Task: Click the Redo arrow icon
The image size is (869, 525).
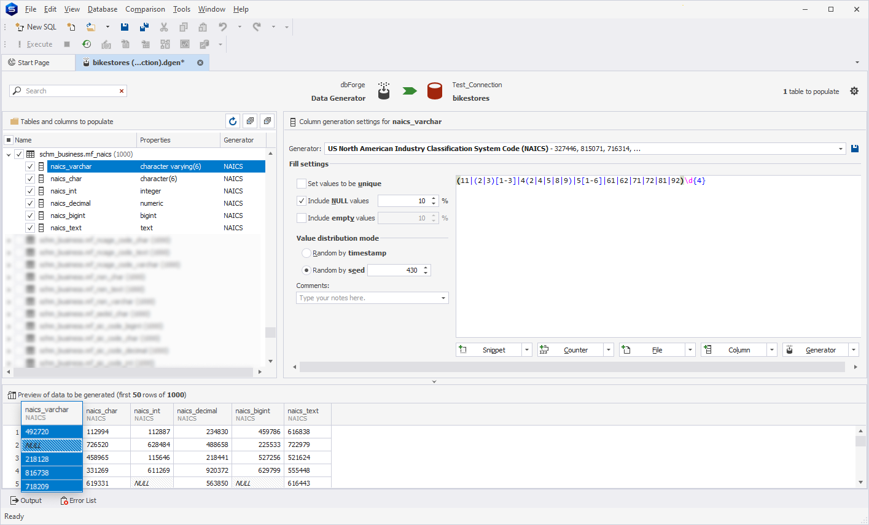Action: 257,27
